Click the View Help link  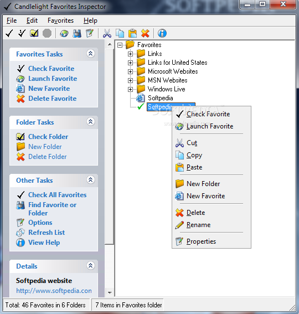pos(44,243)
